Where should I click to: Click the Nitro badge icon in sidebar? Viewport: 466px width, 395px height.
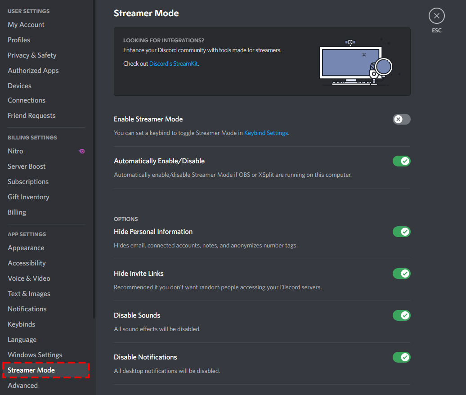coord(82,151)
